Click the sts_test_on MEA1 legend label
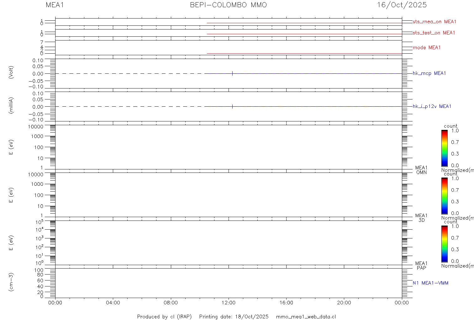Viewport: 474px width, 320px height. click(x=434, y=33)
